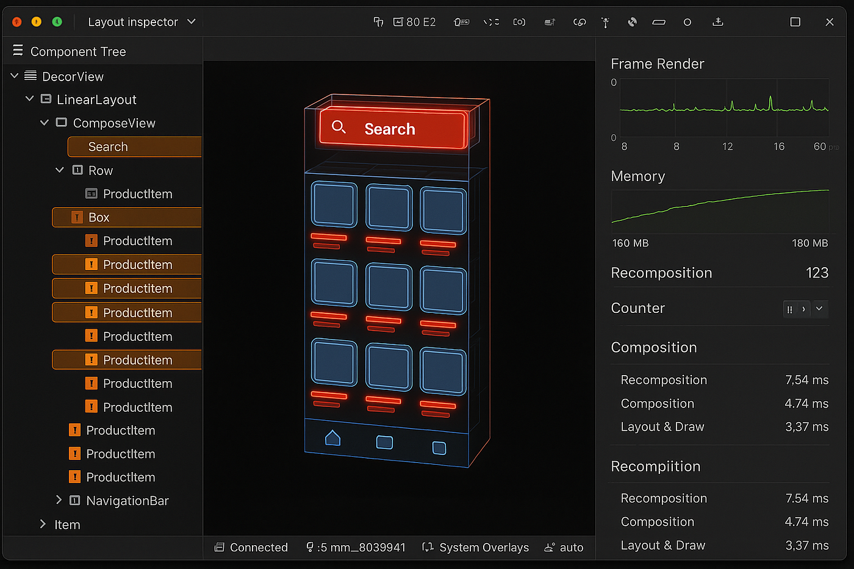Viewport: 854px width, 569px height.
Task: Click the Connected status in the bottom bar
Action: coord(251,547)
